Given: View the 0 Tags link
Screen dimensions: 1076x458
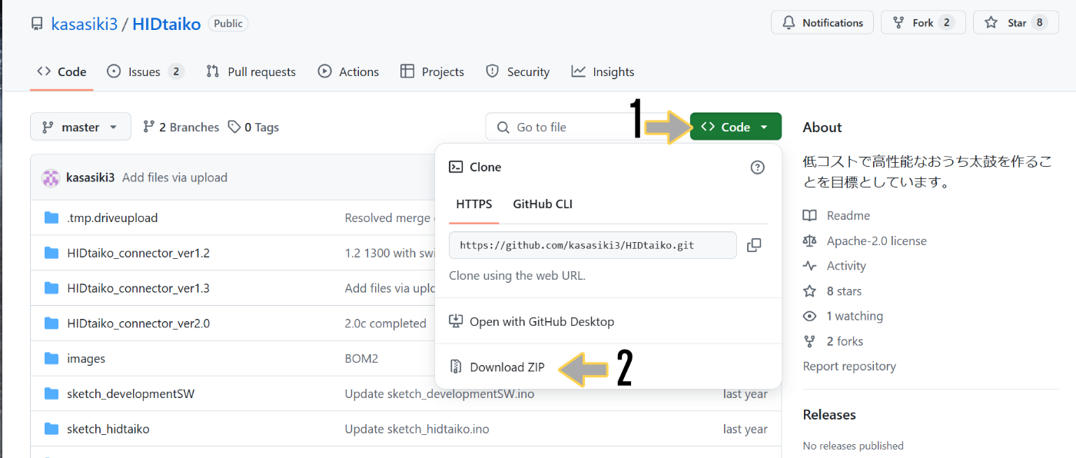Looking at the screenshot, I should [254, 127].
